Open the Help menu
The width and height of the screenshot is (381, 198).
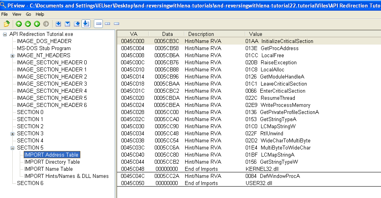tap(40, 14)
